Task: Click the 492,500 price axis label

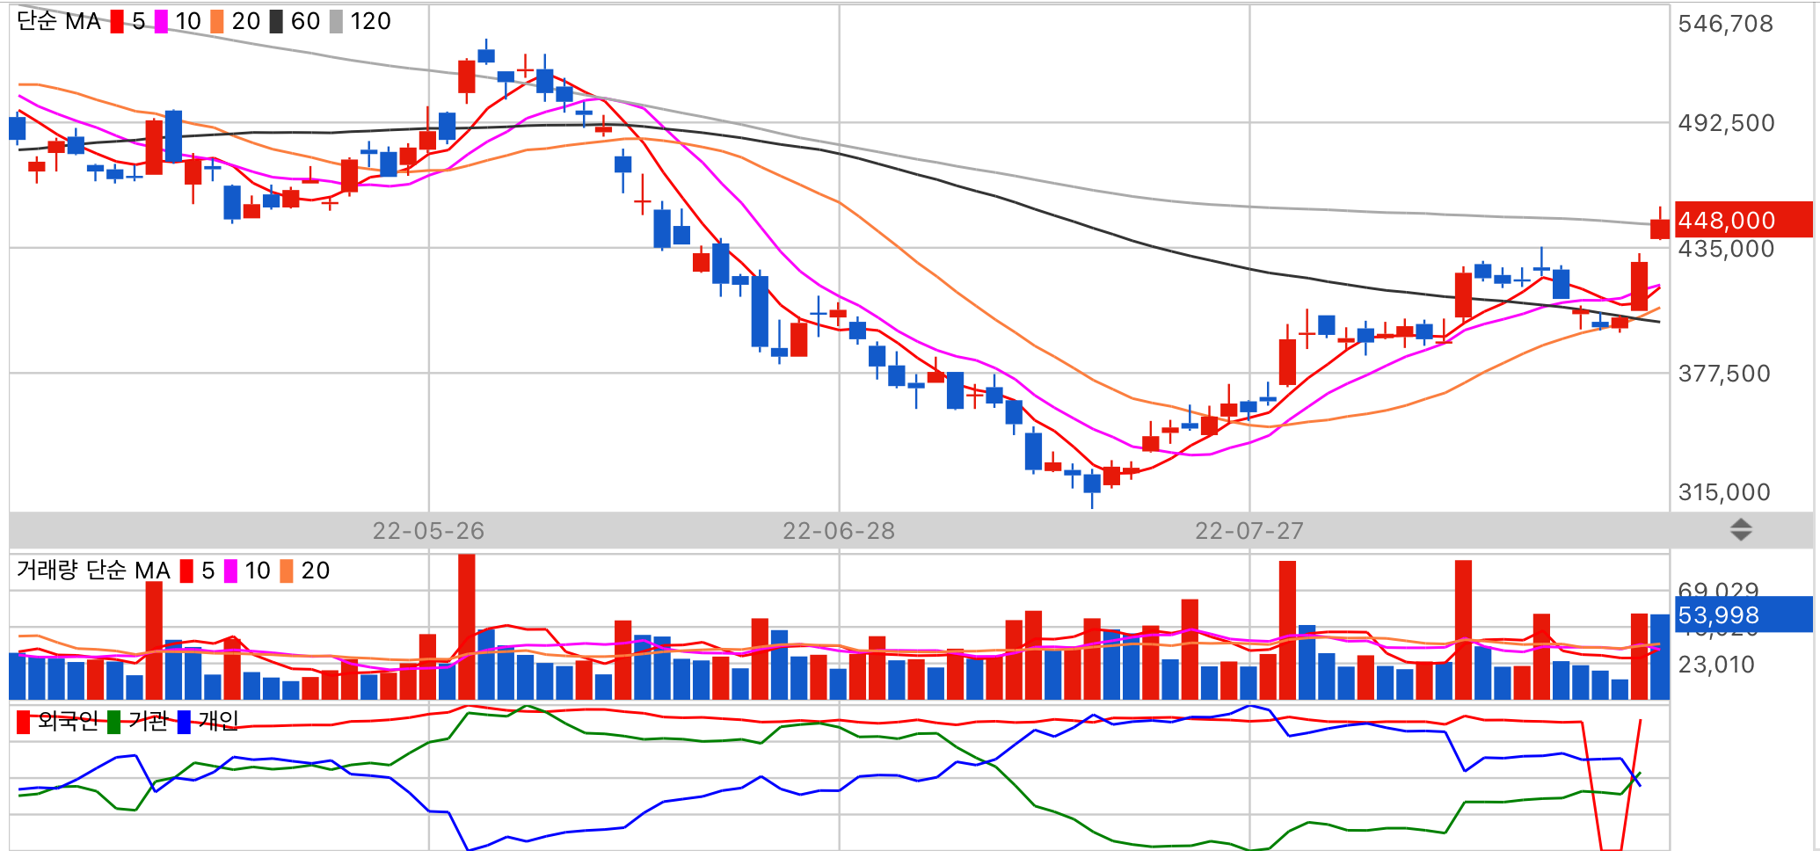Action: pyautogui.click(x=1726, y=123)
